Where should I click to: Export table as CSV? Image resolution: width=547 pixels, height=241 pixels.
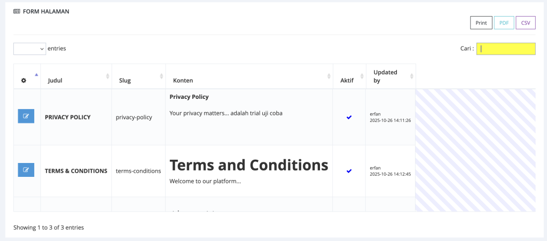point(526,23)
